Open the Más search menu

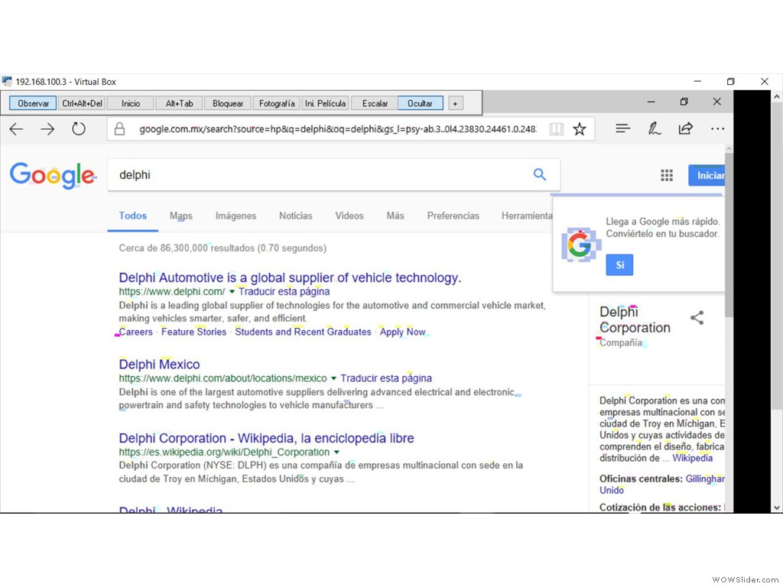coord(395,216)
